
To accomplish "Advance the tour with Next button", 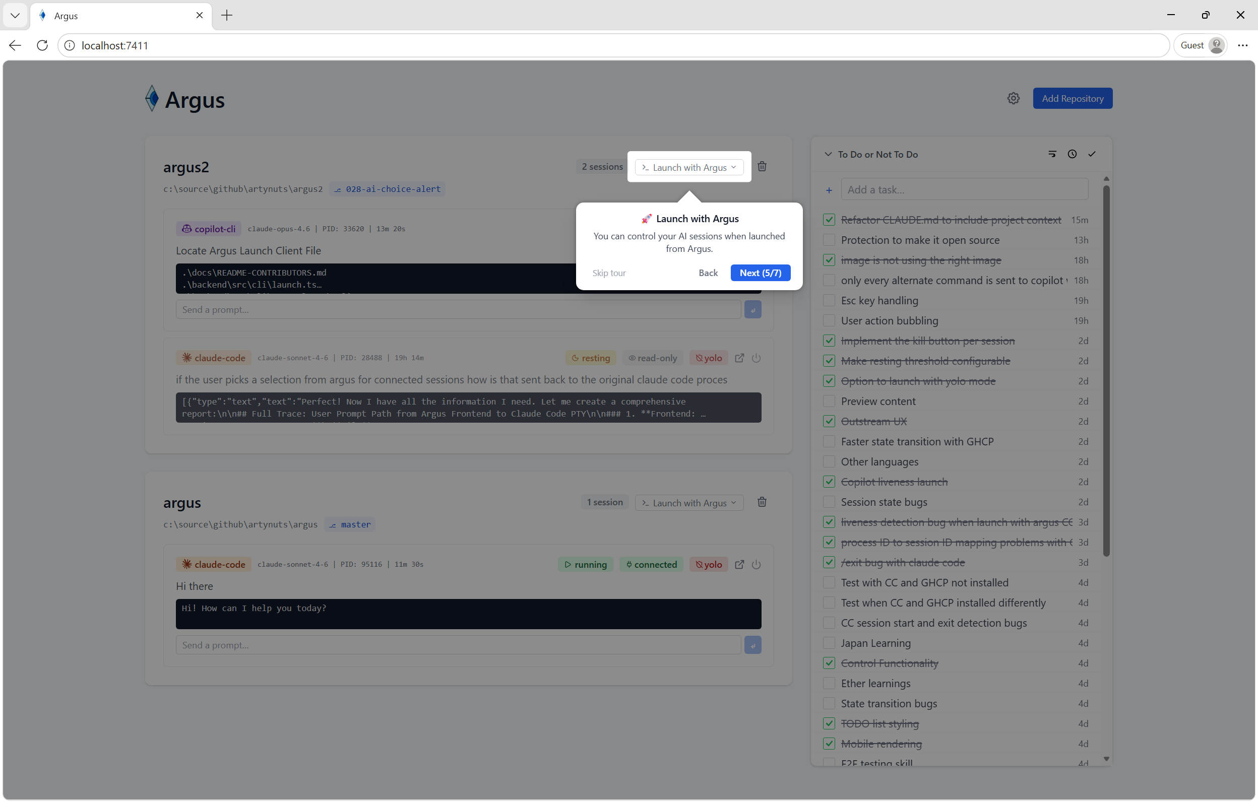I will (760, 273).
